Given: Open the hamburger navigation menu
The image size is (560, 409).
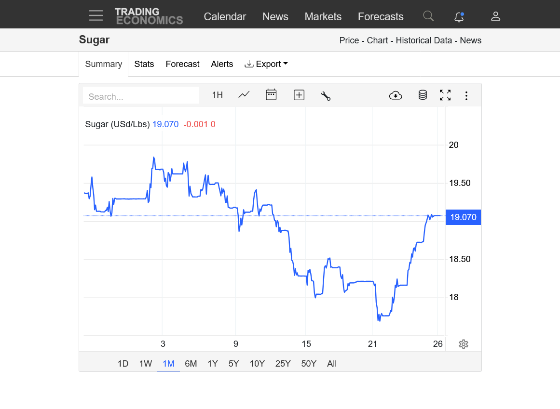Looking at the screenshot, I should (96, 15).
